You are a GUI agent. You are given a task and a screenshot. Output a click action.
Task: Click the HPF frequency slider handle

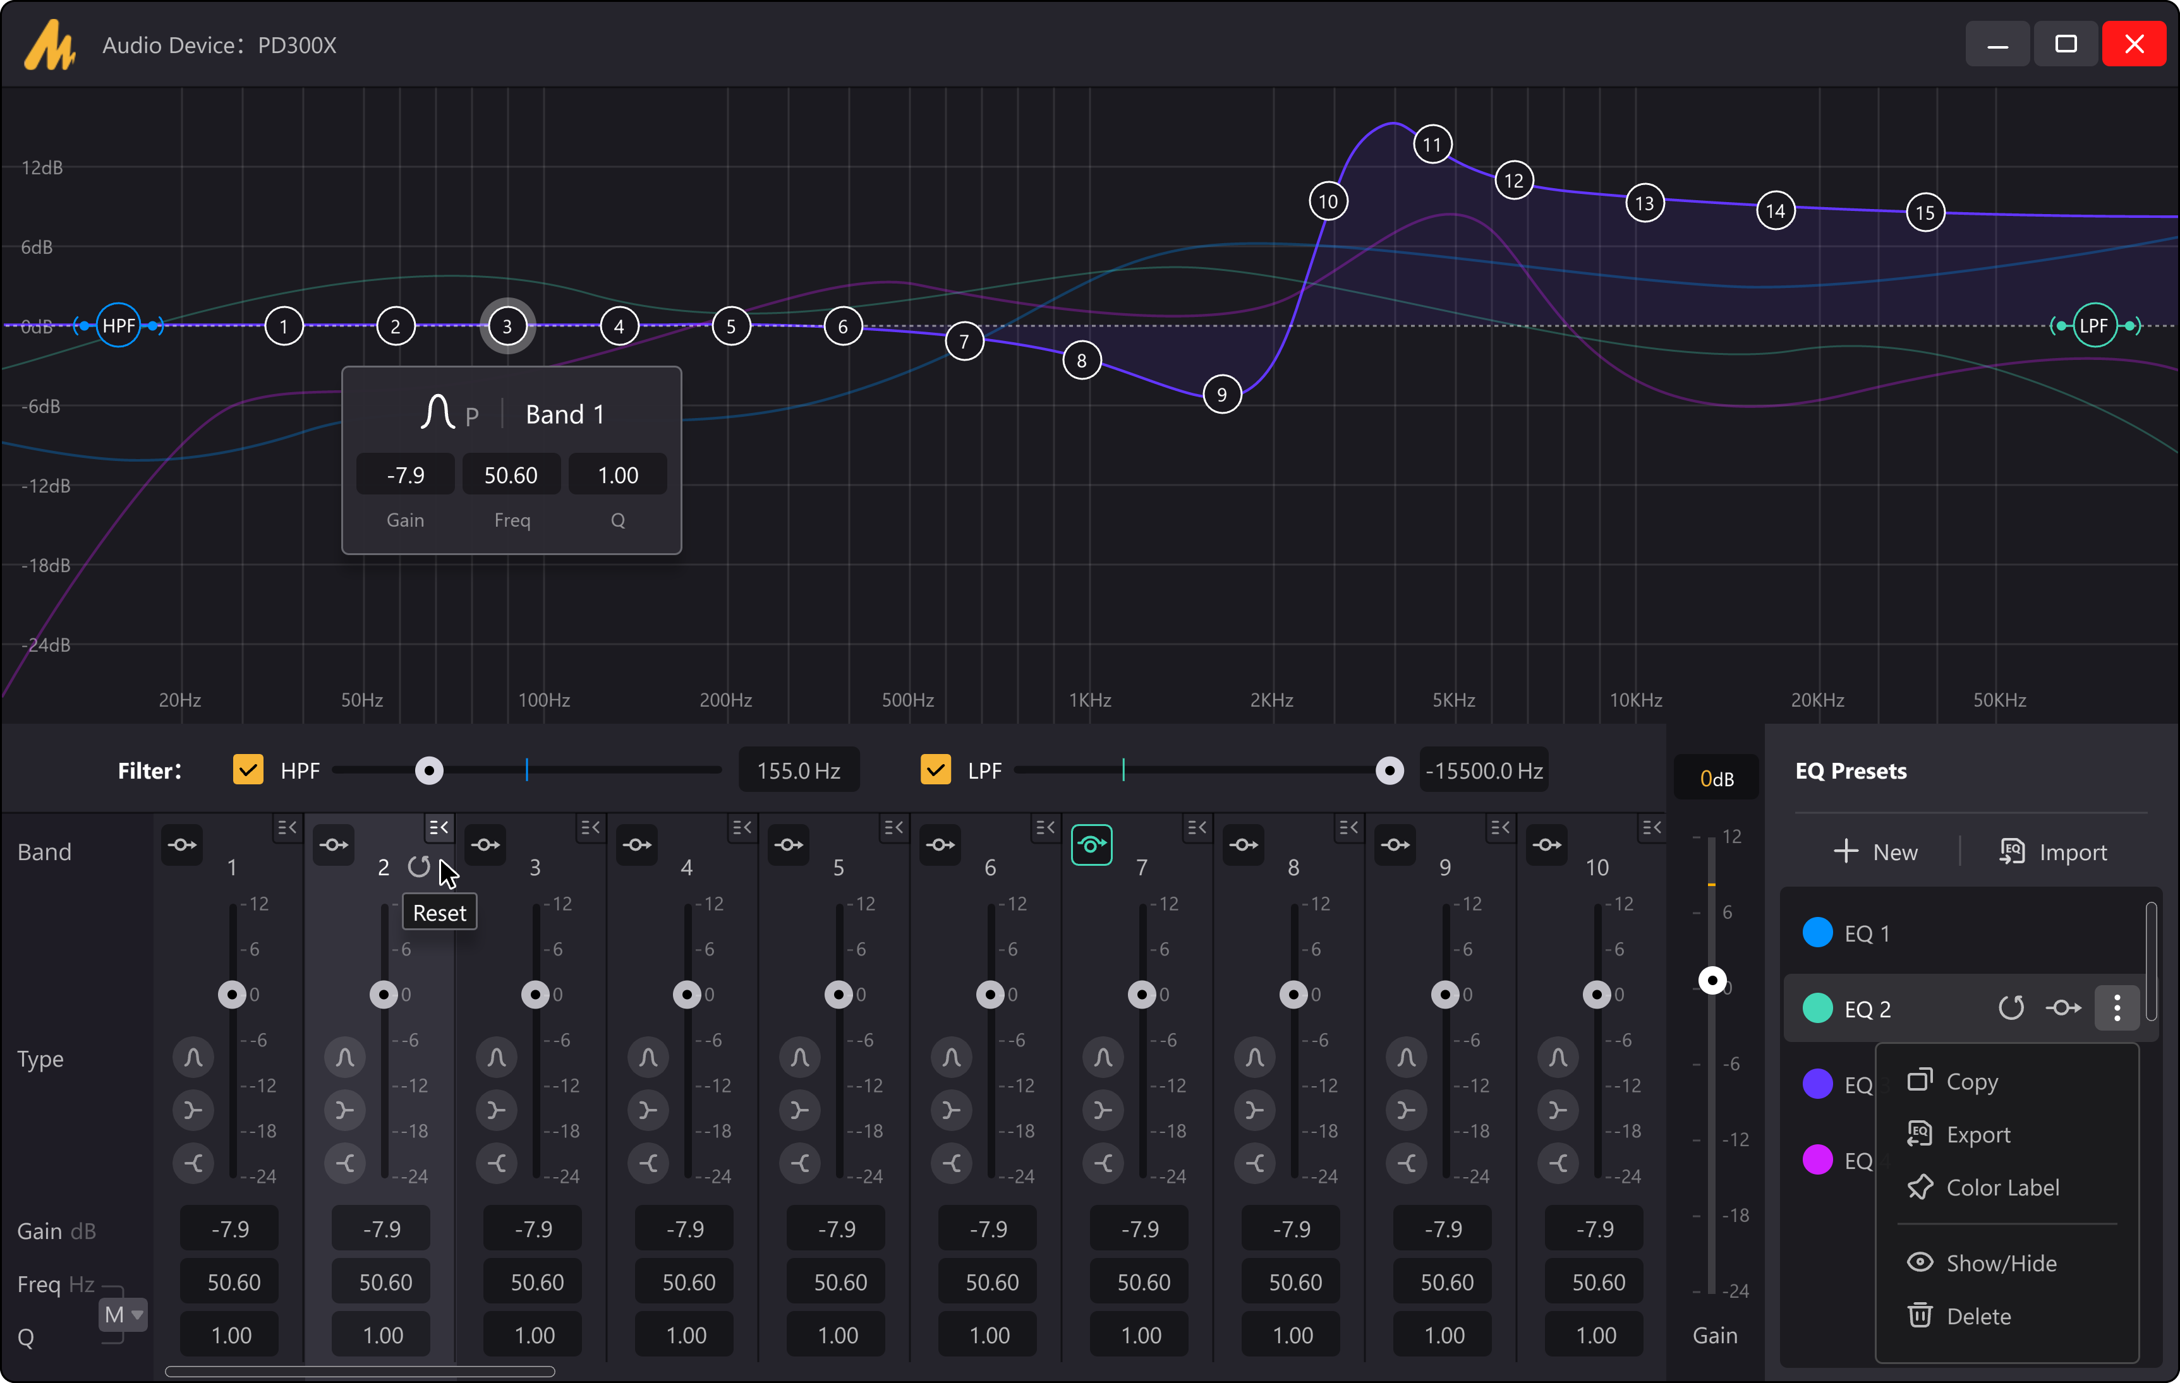(429, 770)
